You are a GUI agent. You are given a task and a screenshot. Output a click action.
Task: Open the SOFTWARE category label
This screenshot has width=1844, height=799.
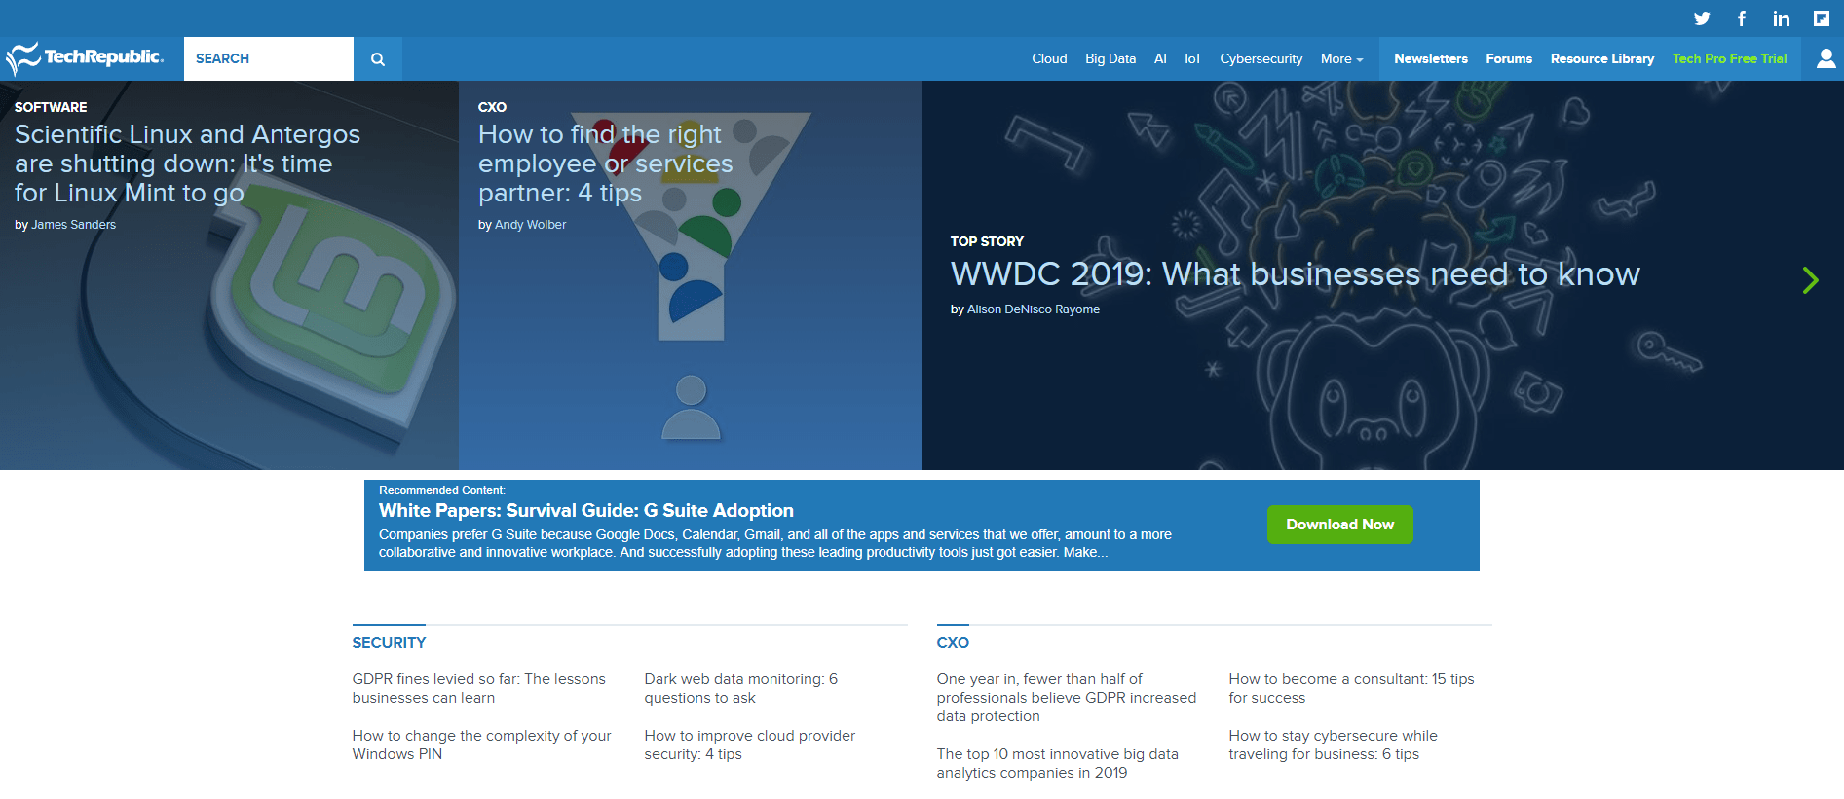point(51,107)
